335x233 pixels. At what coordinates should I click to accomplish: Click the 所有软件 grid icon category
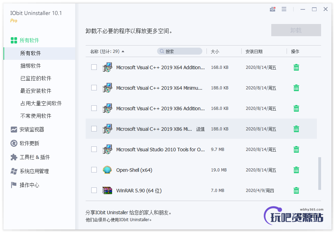(x=14, y=40)
